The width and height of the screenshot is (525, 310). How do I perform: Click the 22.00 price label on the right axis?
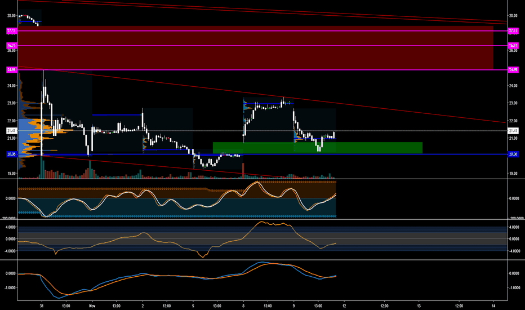(513, 121)
